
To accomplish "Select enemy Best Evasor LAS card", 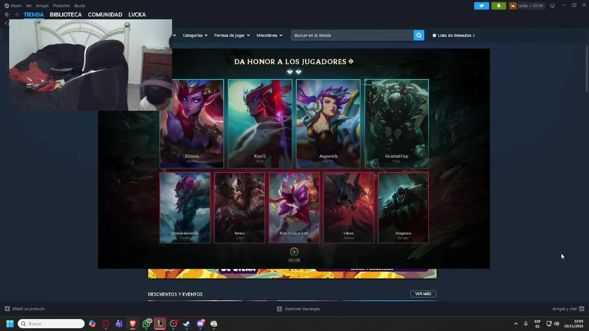I will point(294,208).
